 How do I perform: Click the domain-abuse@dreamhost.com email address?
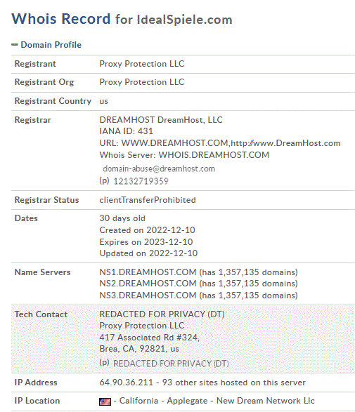click(159, 168)
